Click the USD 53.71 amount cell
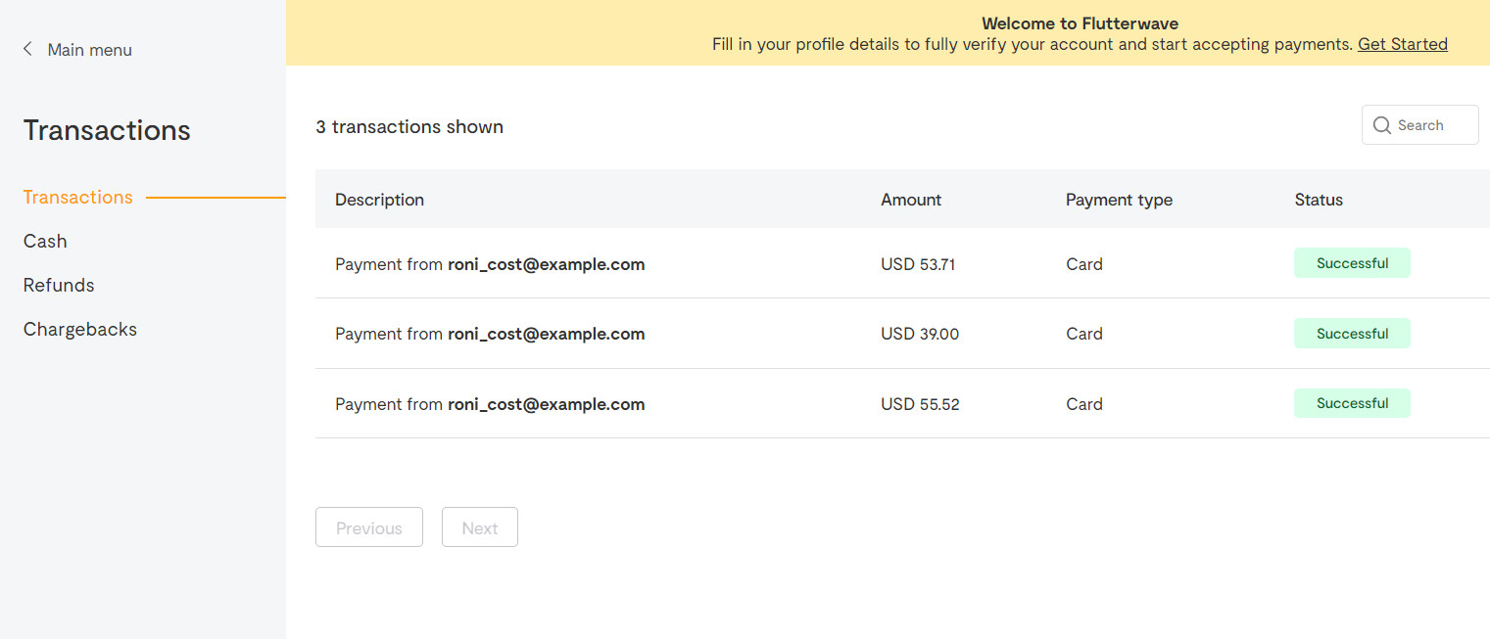 tap(918, 264)
